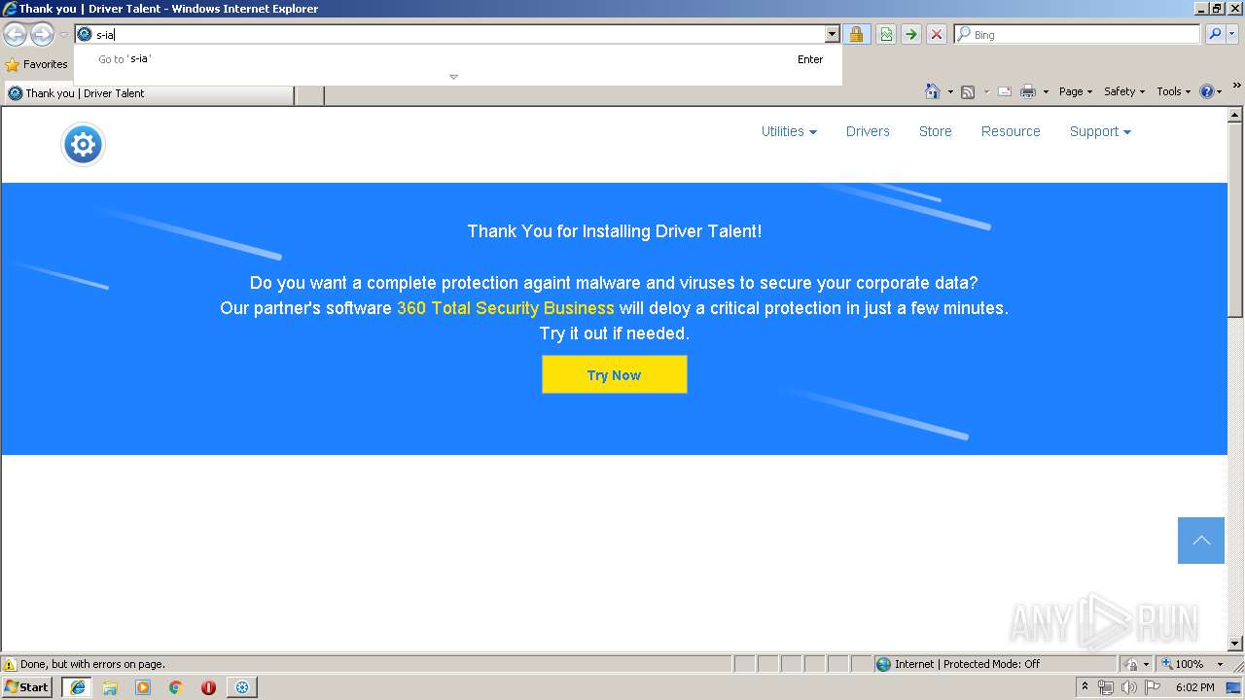Click the Read Mail icon

coord(1005,91)
